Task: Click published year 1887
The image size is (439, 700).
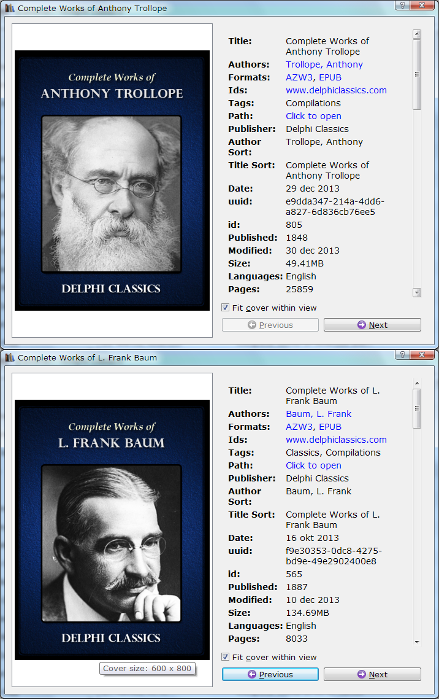Action: pyautogui.click(x=296, y=587)
